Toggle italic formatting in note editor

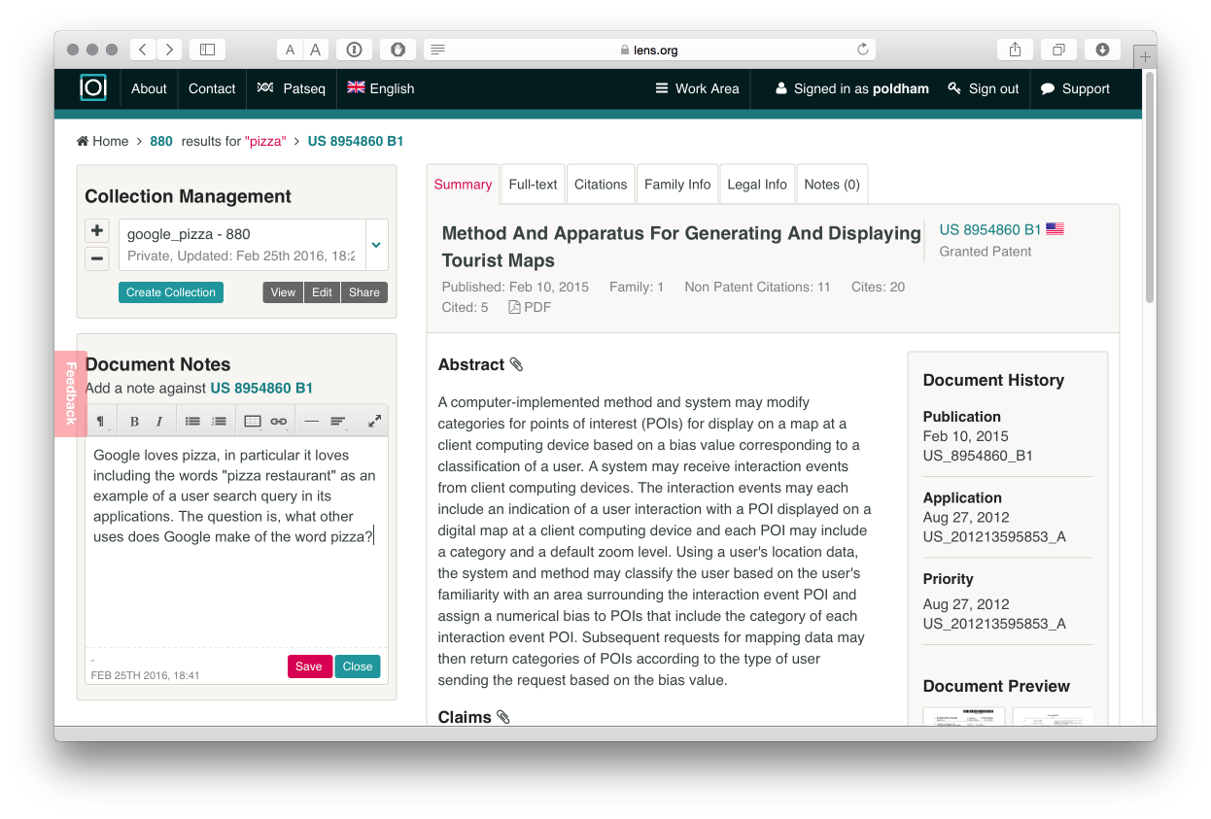pos(159,421)
